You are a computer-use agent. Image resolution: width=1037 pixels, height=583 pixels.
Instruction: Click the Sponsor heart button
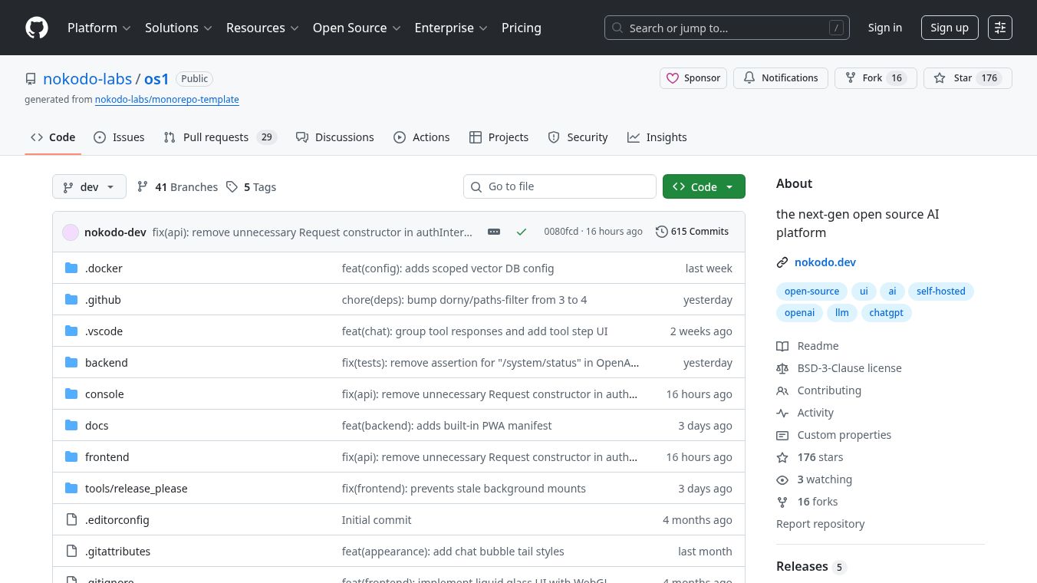pyautogui.click(x=693, y=78)
